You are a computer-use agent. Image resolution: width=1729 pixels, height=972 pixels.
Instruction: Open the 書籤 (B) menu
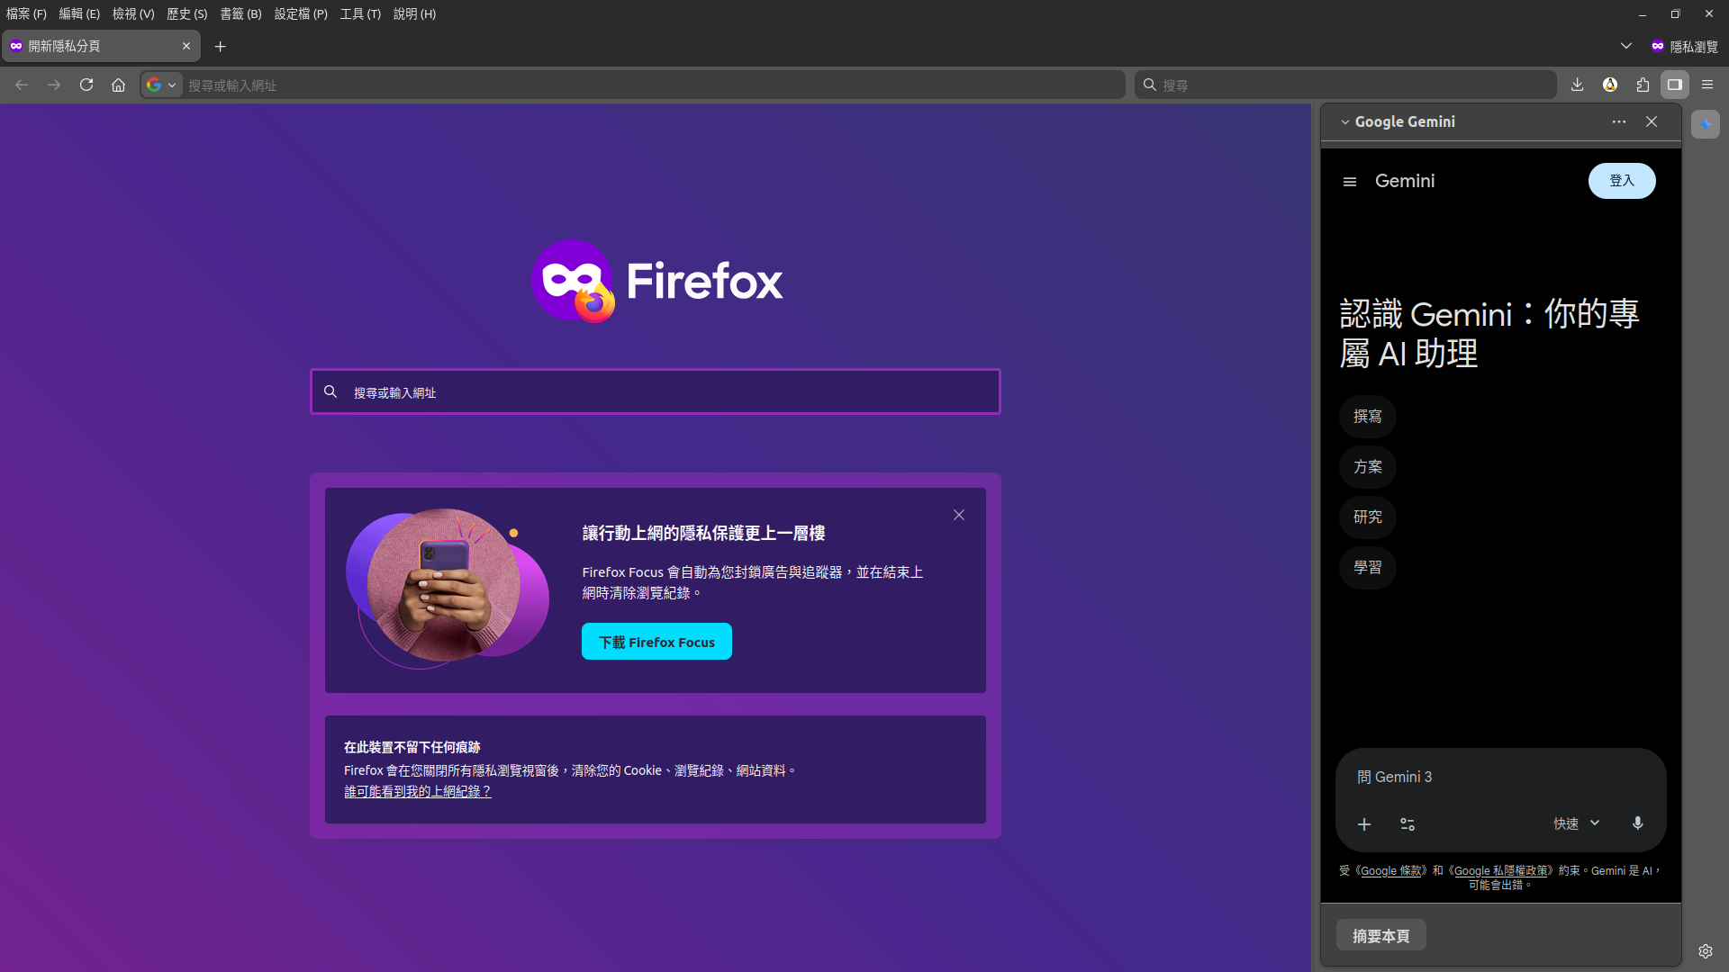[241, 13]
